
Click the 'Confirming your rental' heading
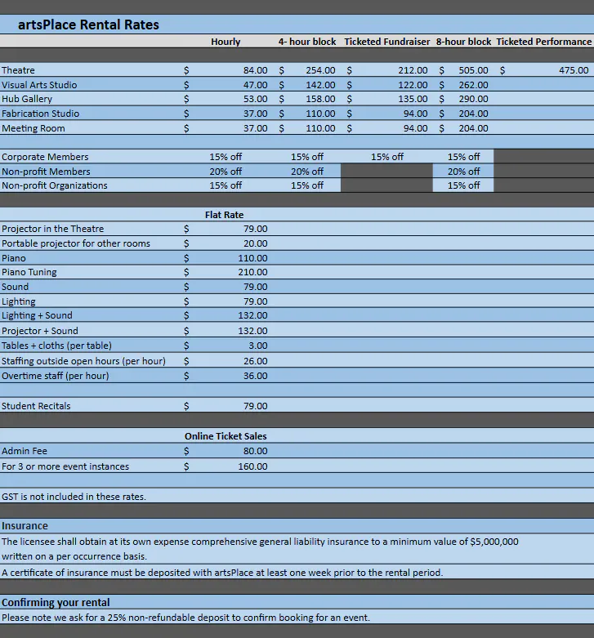click(56, 602)
